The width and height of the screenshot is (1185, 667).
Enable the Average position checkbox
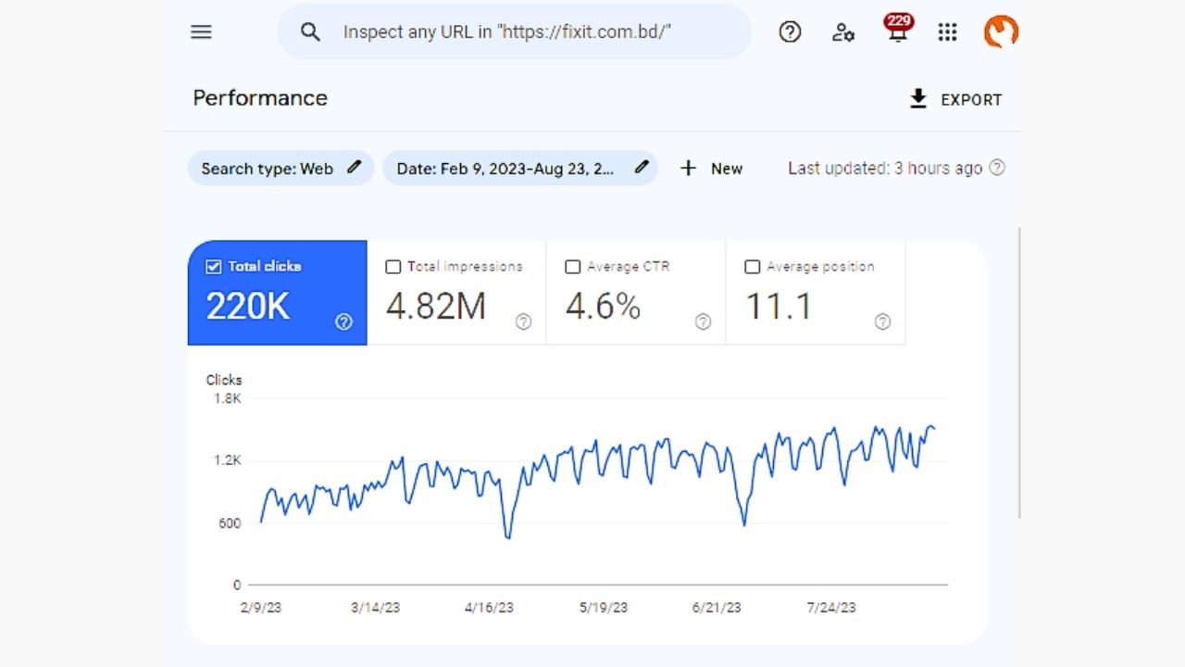[753, 267]
